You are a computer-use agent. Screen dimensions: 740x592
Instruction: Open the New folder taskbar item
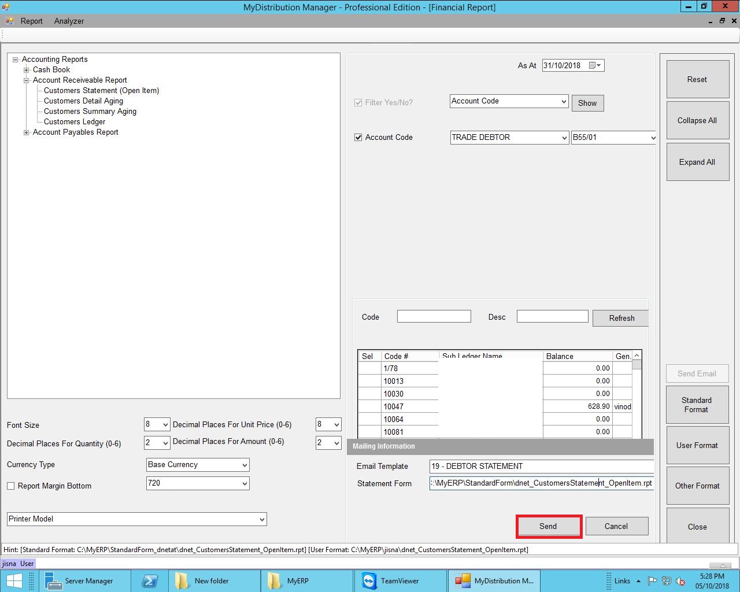pyautogui.click(x=202, y=580)
